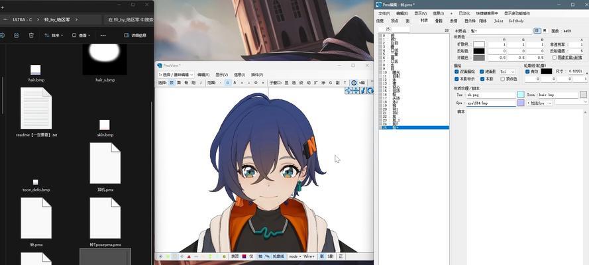
Task: Click the S range selection icon
Action: click(x=235, y=83)
